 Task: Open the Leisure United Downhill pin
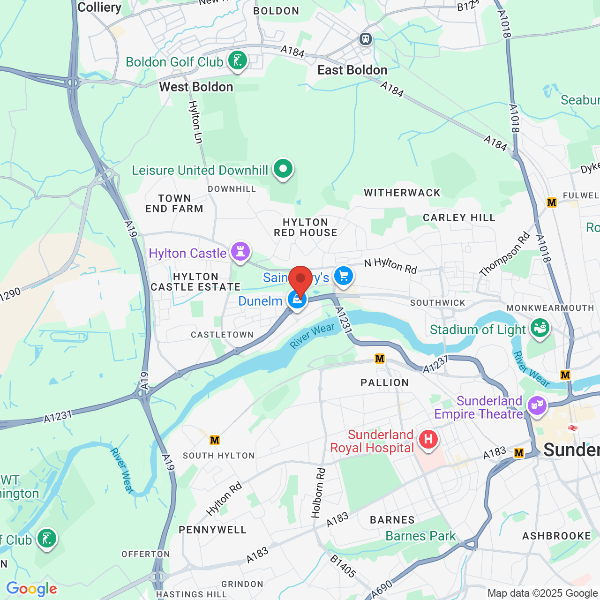click(x=283, y=169)
